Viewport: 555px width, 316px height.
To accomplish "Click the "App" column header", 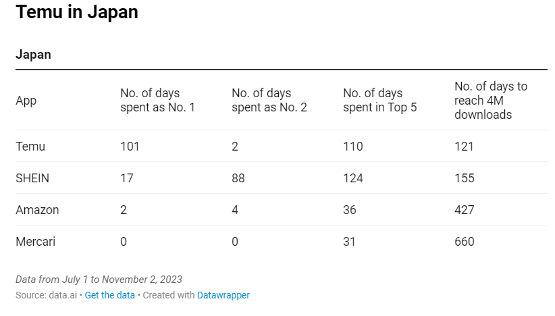I will tap(26, 101).
